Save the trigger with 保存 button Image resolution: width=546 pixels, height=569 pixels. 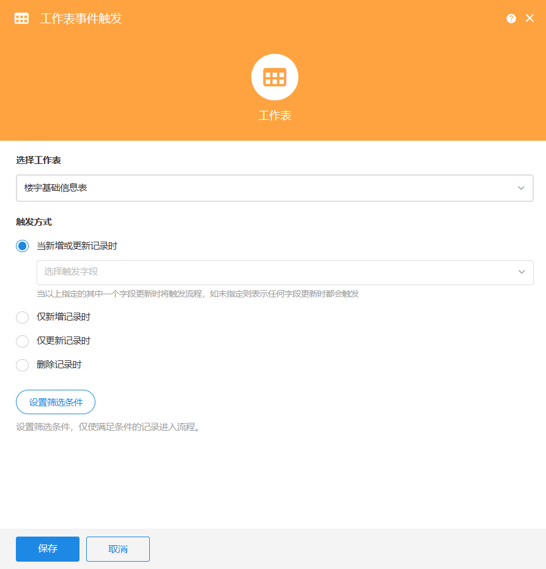(48, 549)
